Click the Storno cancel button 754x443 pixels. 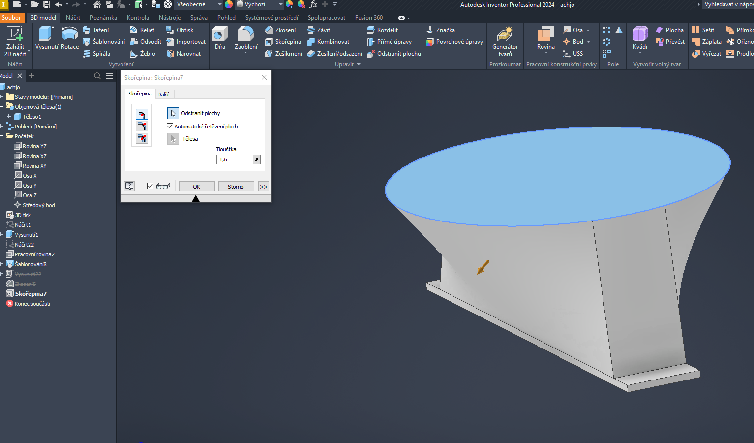click(236, 187)
